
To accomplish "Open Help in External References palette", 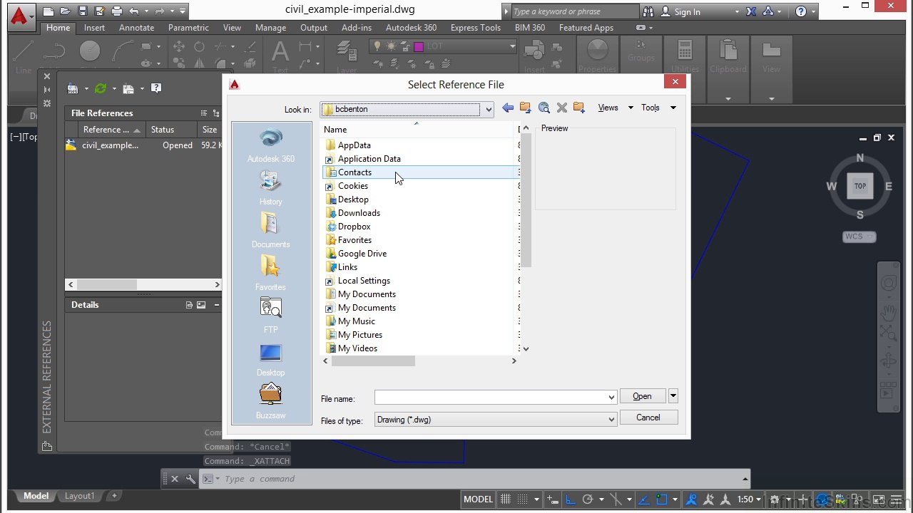I will click(156, 88).
